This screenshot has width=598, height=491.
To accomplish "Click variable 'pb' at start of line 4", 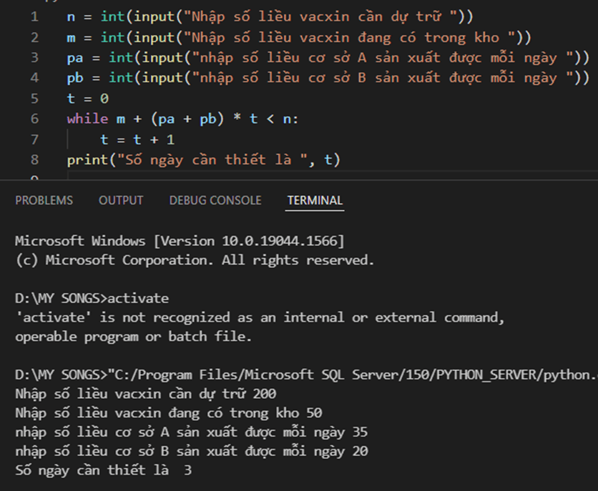I will (x=75, y=78).
